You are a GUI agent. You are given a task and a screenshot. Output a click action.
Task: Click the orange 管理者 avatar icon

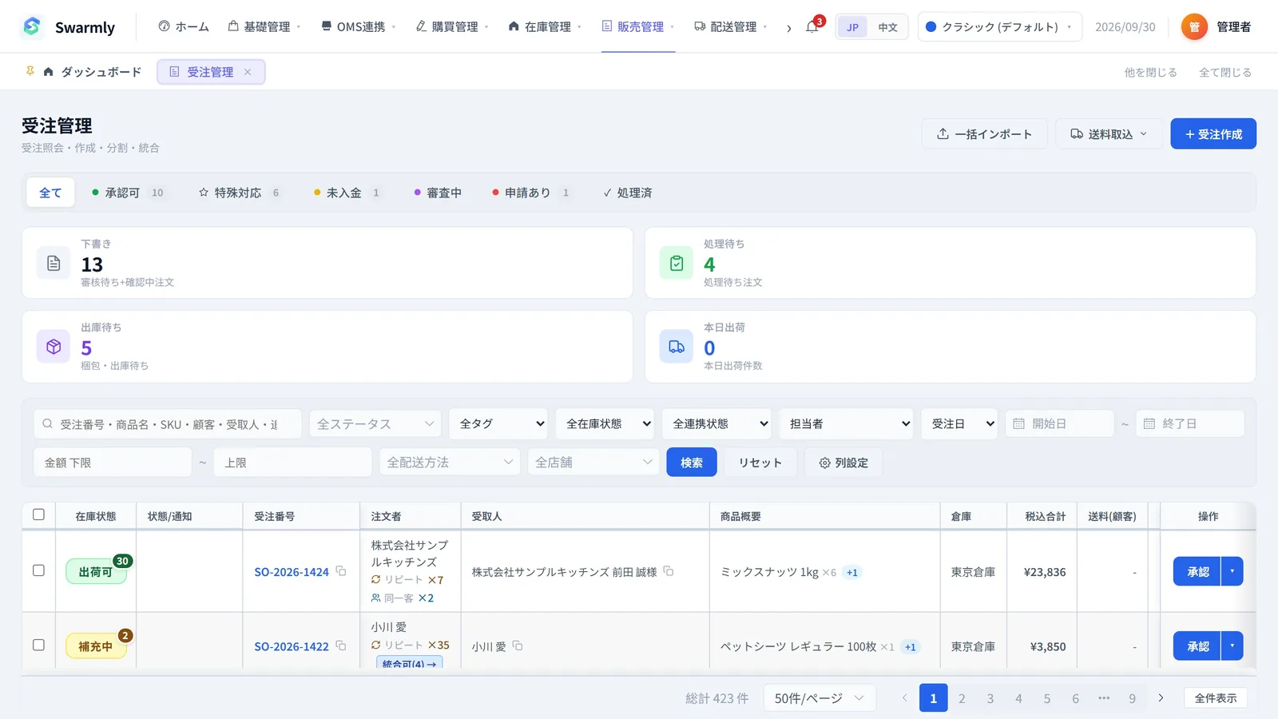[x=1194, y=26]
